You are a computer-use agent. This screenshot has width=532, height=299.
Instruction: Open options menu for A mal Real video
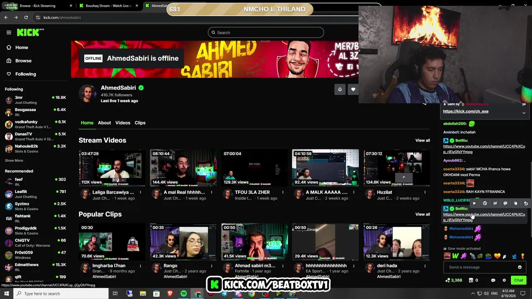pyautogui.click(x=212, y=192)
